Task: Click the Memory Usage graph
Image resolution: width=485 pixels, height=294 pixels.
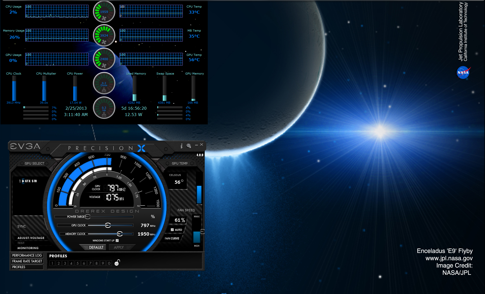Action: [x=57, y=35]
